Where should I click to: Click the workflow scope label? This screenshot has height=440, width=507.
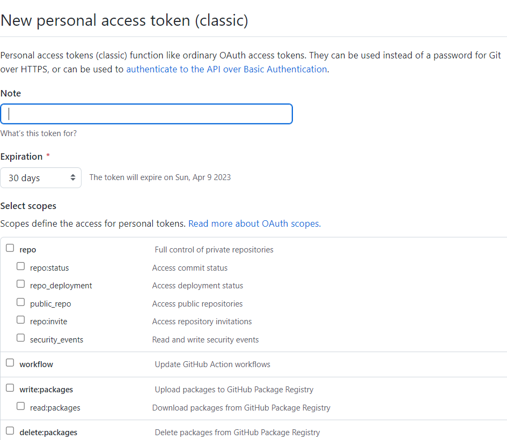point(36,364)
